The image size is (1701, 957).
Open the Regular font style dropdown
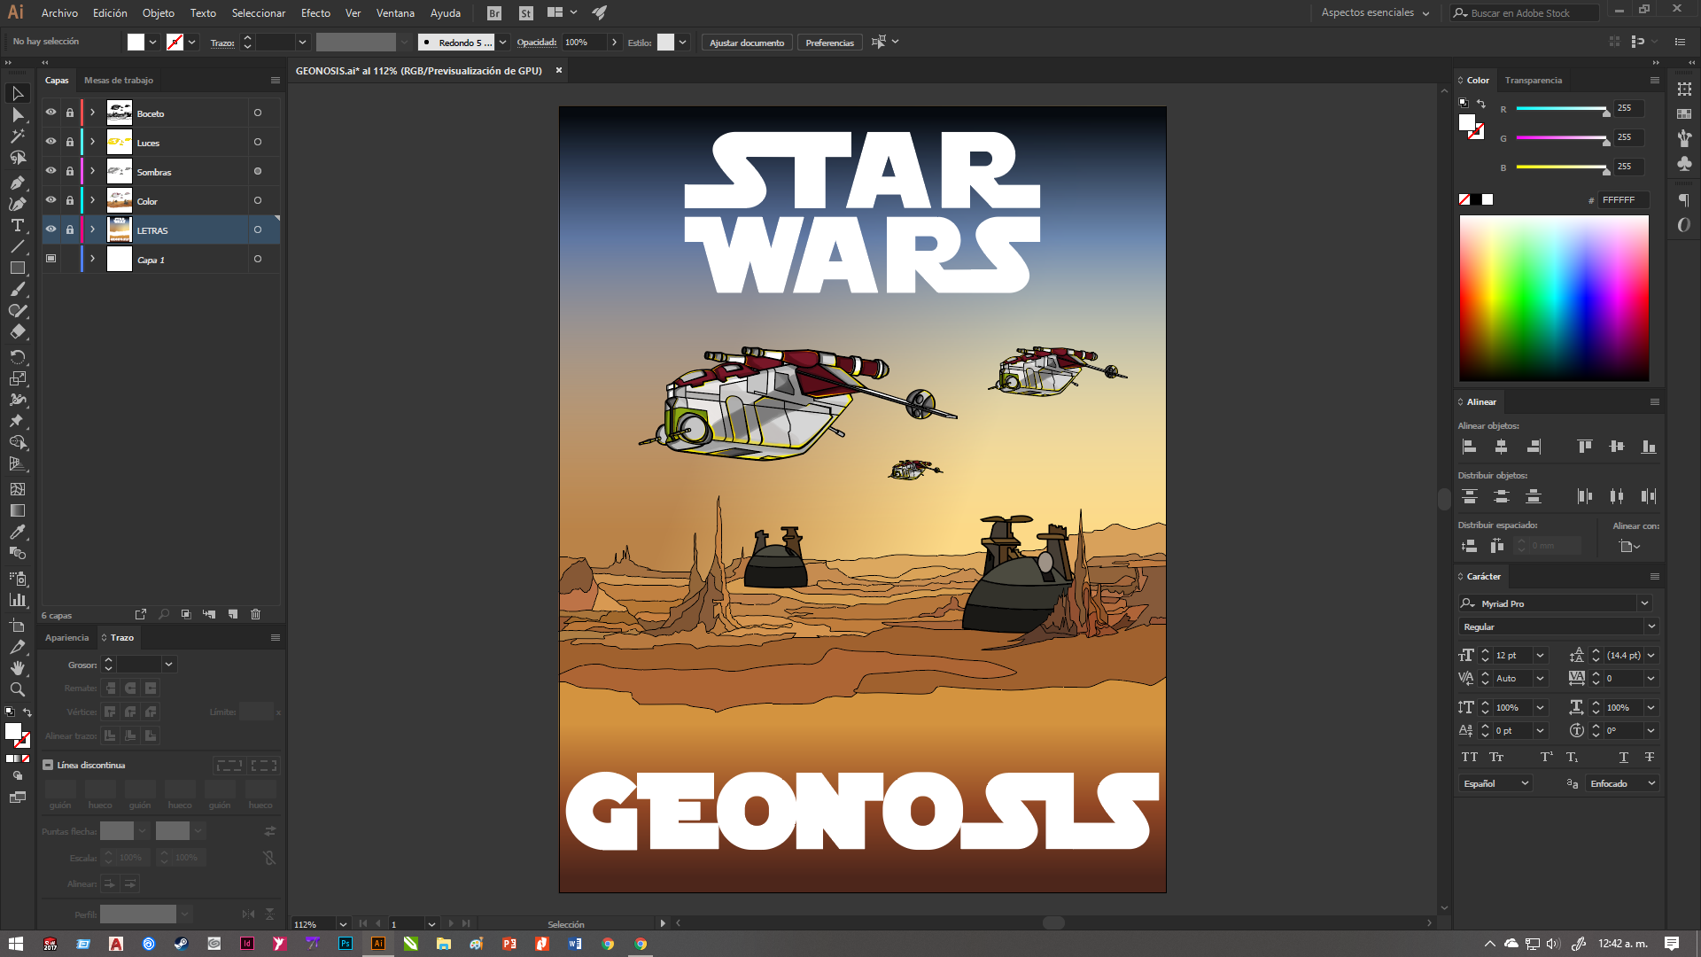pyautogui.click(x=1651, y=626)
